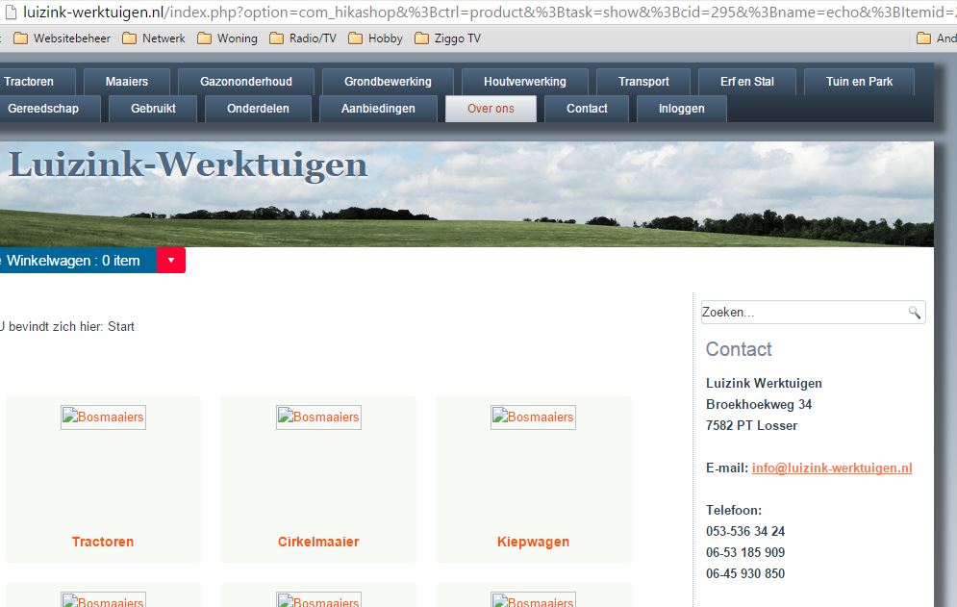Open the Tractoren category link

[x=103, y=542]
